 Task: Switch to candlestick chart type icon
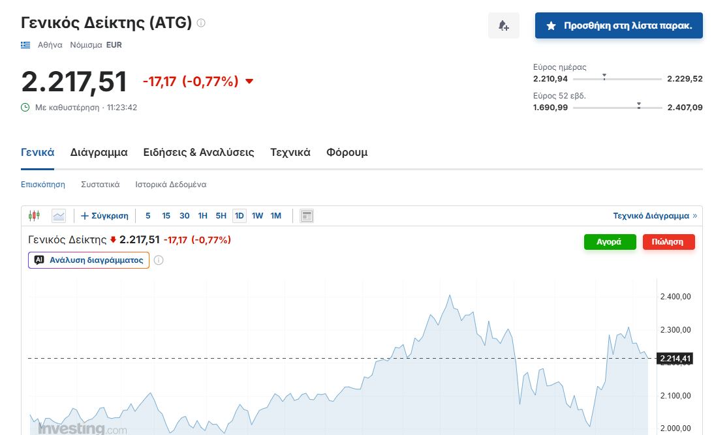34,216
